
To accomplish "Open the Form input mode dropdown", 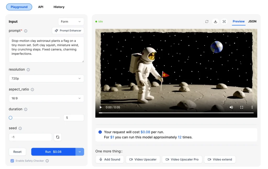I will click(x=71, y=22).
